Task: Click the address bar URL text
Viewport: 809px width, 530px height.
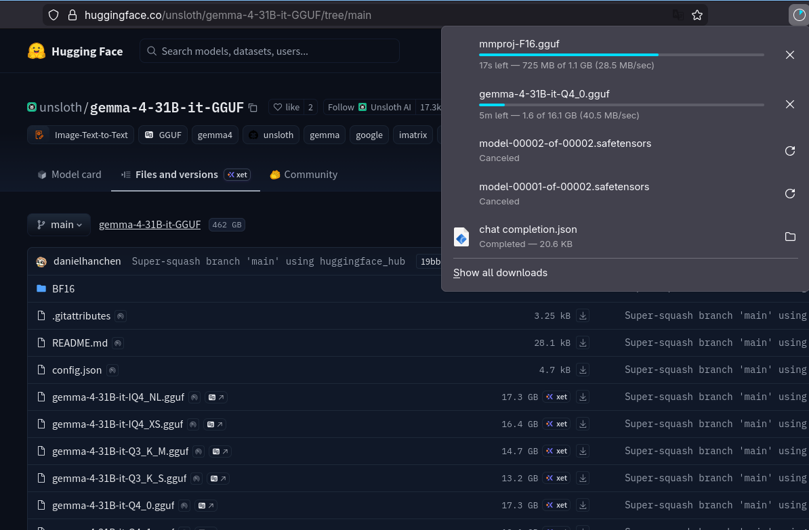Action: [228, 15]
